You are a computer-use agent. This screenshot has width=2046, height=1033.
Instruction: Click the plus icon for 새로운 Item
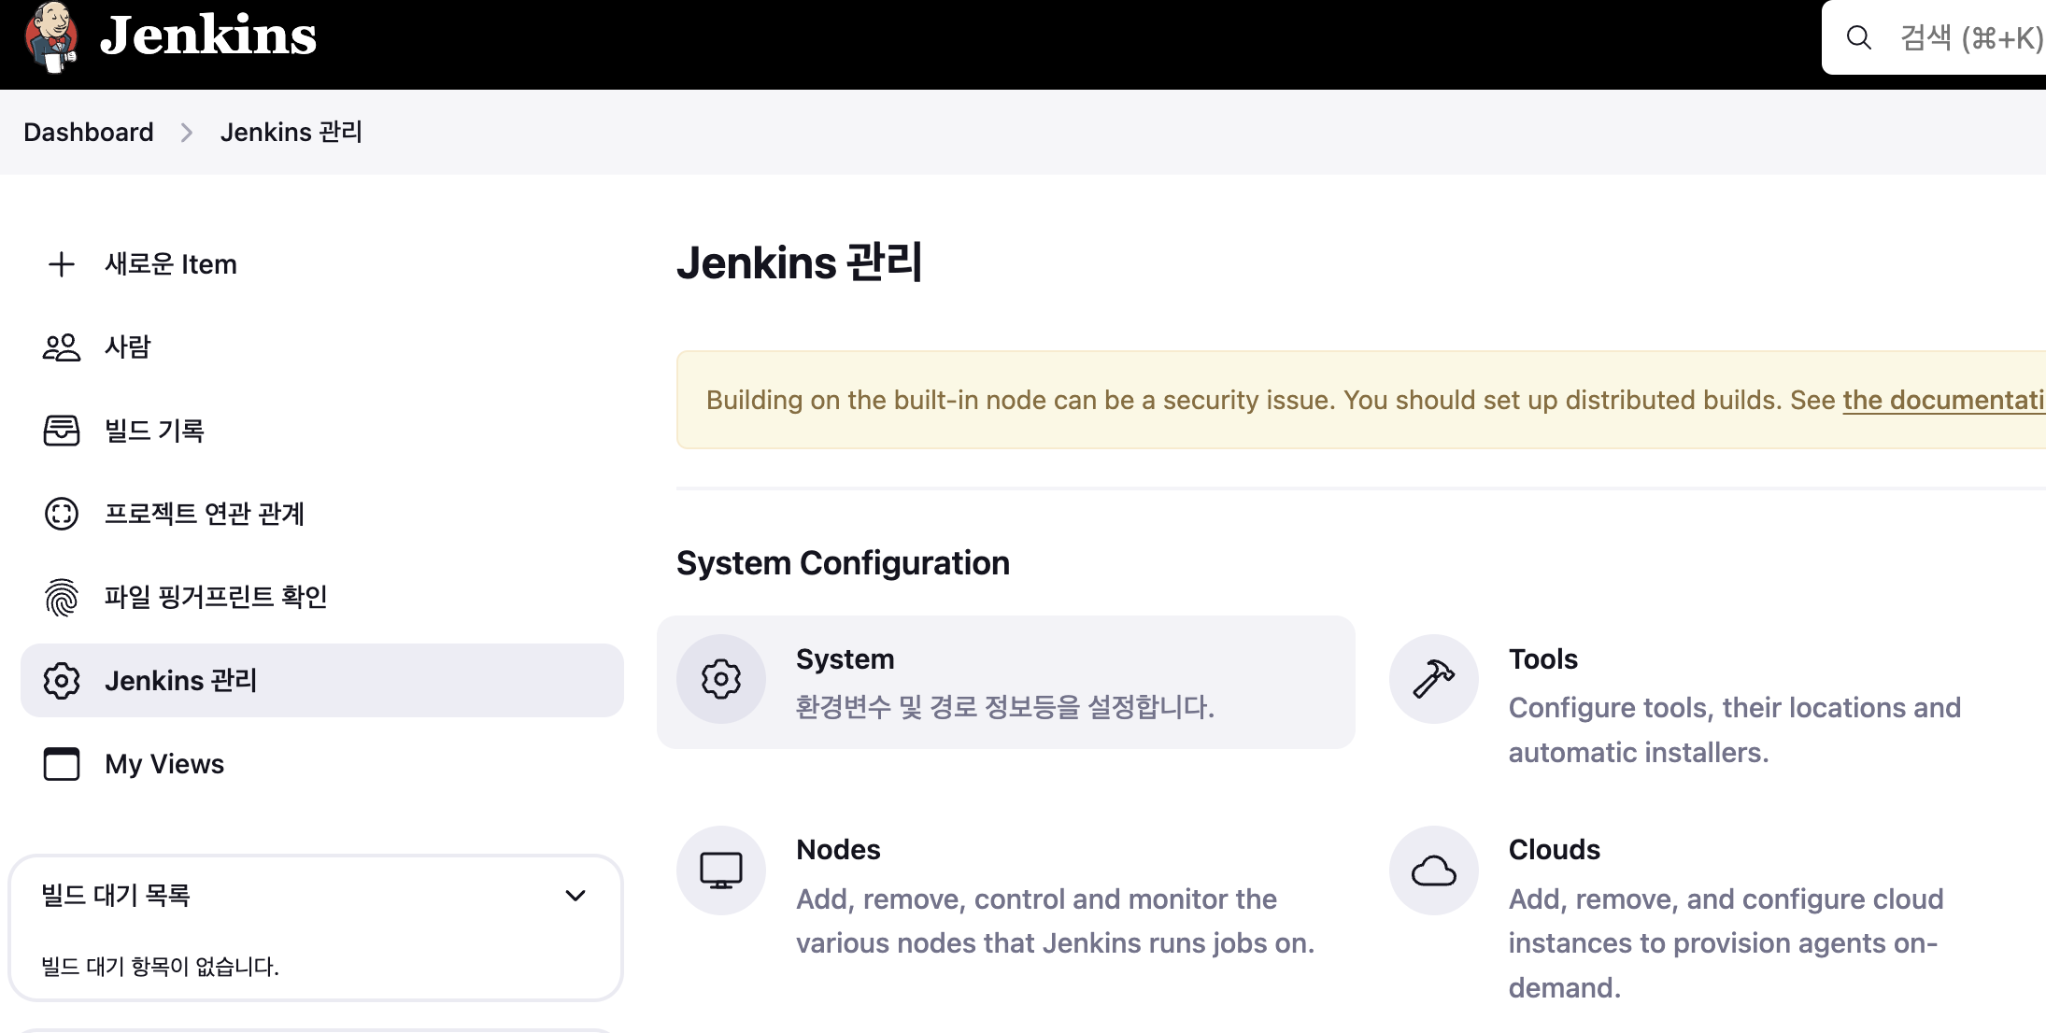point(61,263)
